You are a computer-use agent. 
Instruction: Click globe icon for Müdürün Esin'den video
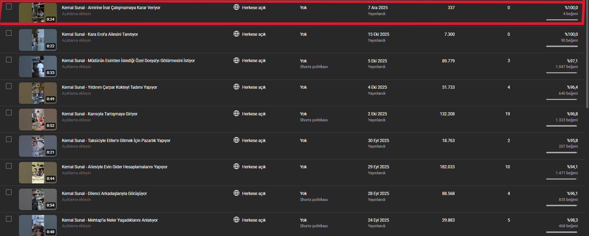click(236, 60)
